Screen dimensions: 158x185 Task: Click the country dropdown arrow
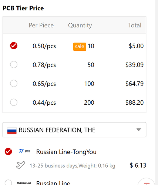[139, 130]
